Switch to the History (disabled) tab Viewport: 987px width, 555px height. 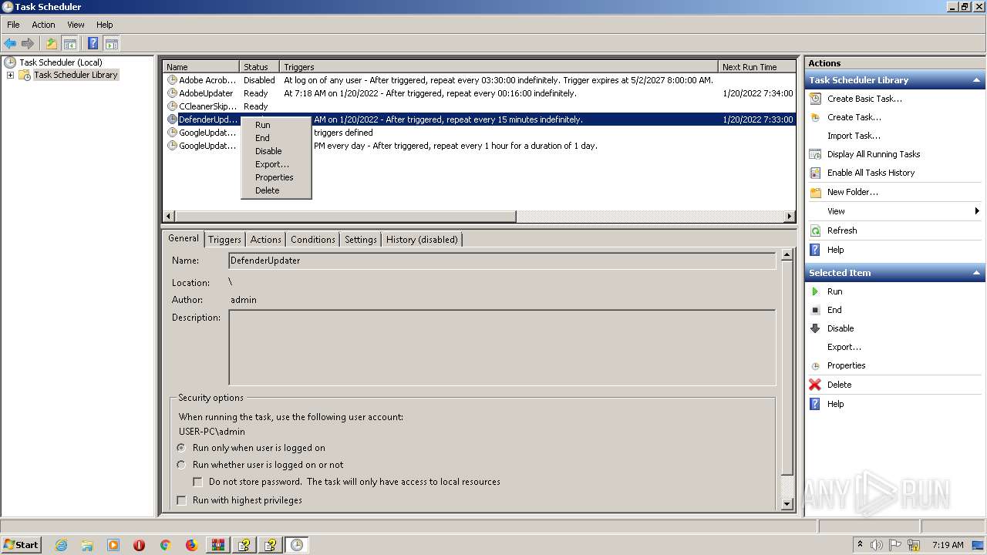[x=422, y=240]
